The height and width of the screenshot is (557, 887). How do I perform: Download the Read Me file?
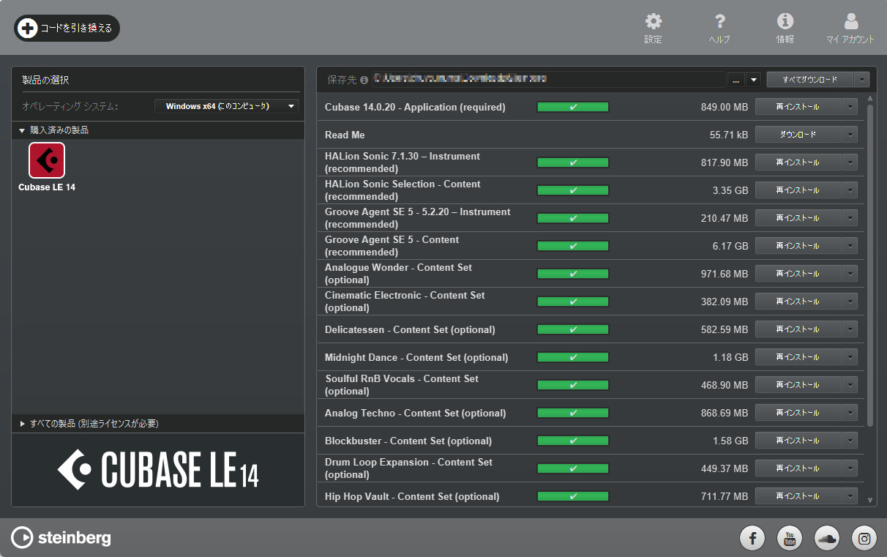coord(798,135)
